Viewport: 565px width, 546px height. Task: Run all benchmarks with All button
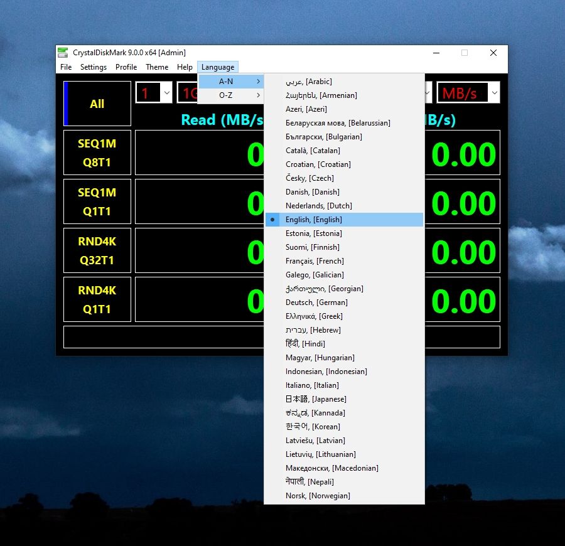[97, 104]
